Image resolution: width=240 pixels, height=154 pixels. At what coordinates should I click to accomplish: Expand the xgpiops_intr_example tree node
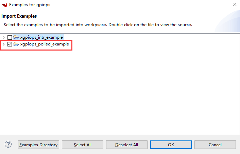(4, 37)
